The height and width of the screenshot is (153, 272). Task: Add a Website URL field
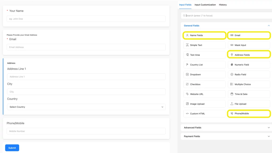pos(205,94)
